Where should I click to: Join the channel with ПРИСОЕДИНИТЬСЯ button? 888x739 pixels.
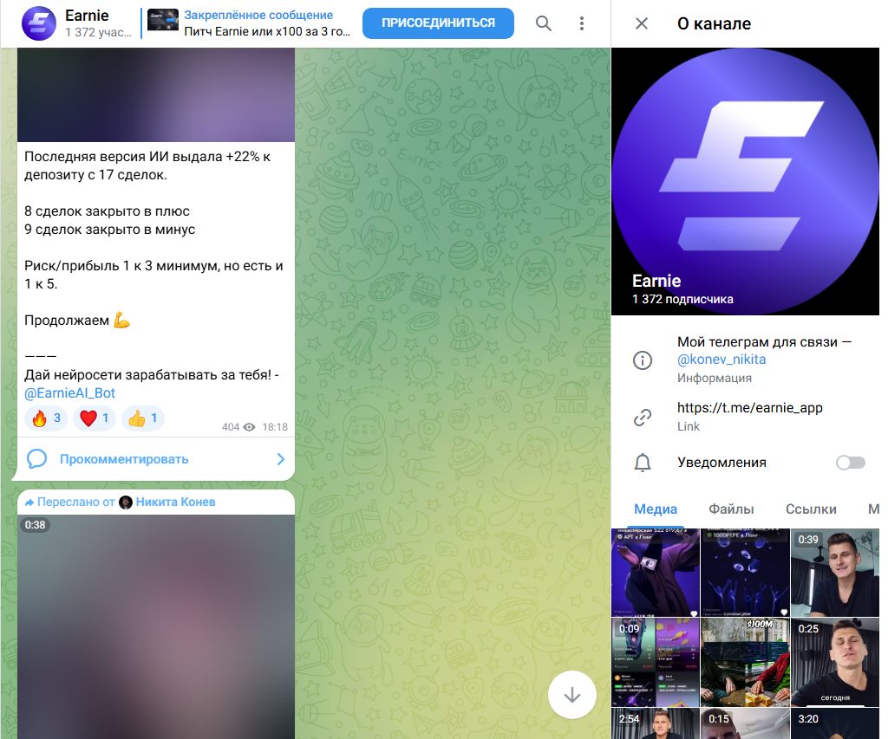[438, 23]
